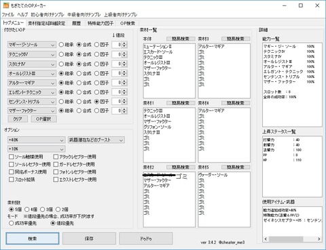Image resolution: width=326 pixels, height=250 pixels.
Task: Click the クリア button
Action: pyautogui.click(x=18, y=119)
